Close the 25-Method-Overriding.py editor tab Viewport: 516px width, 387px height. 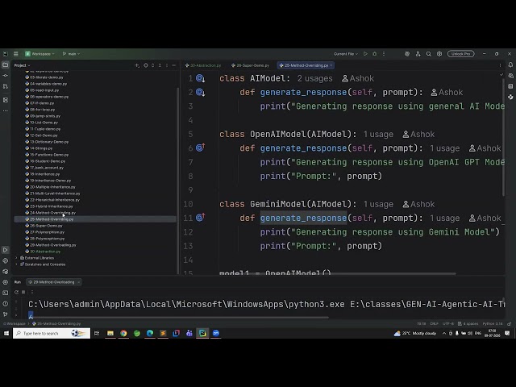click(x=331, y=65)
